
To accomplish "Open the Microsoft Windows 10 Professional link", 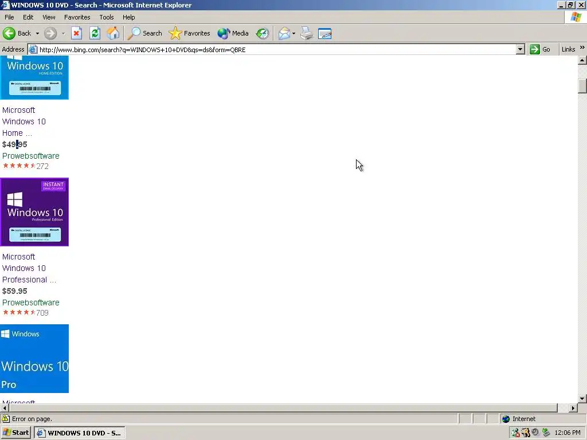I will pyautogui.click(x=29, y=268).
